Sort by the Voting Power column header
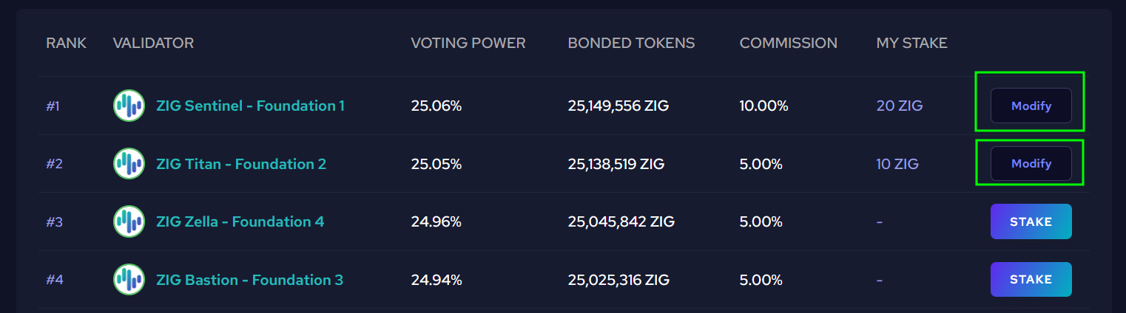The width and height of the screenshot is (1126, 313). tap(468, 43)
